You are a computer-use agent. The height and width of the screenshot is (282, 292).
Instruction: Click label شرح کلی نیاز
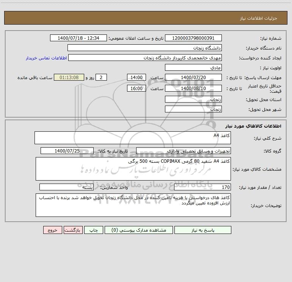pyautogui.click(x=268, y=138)
